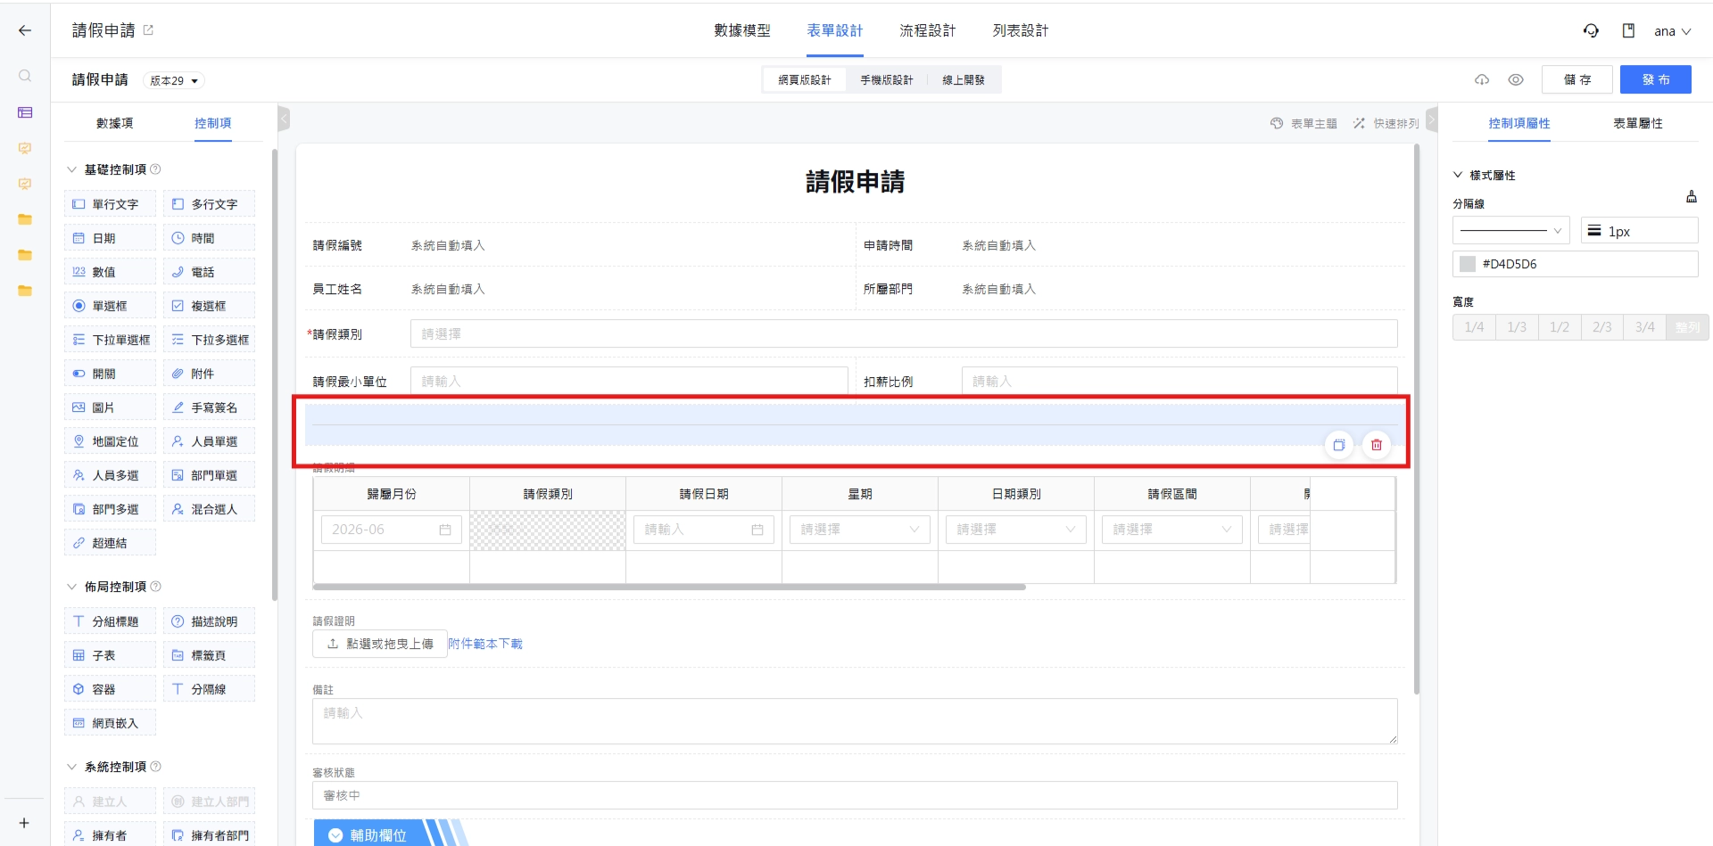
Task: Collapse the 樣式屬性 section
Action: pos(1458,175)
